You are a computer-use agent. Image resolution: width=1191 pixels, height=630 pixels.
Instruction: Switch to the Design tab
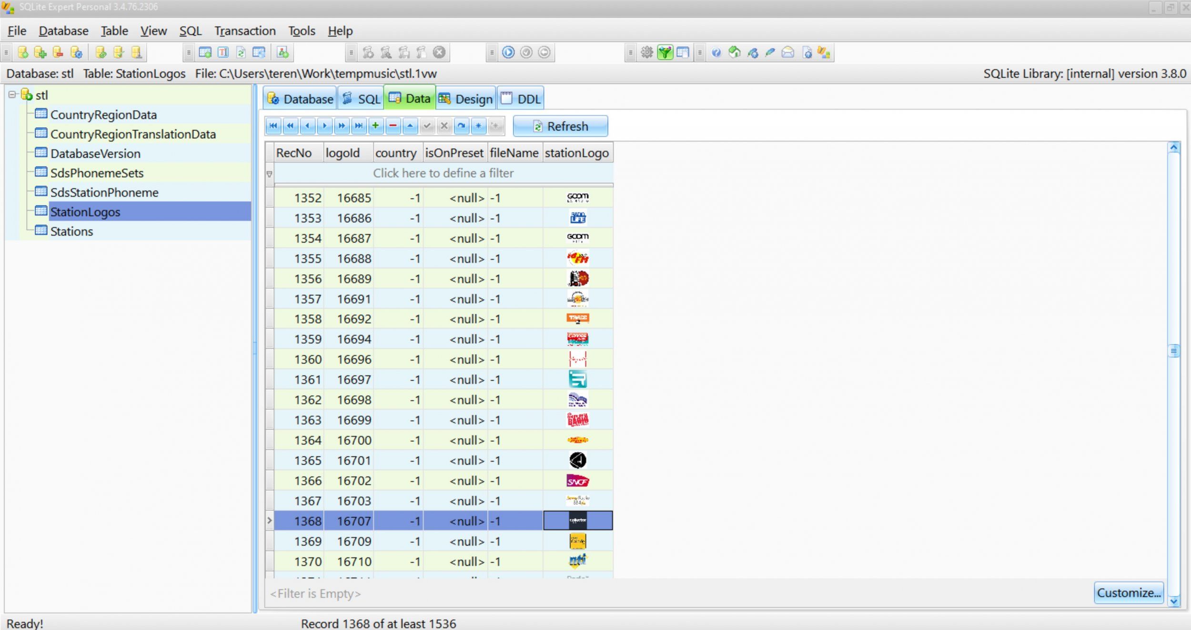pos(466,99)
